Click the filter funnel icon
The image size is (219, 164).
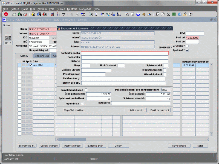pyautogui.click(x=64, y=14)
